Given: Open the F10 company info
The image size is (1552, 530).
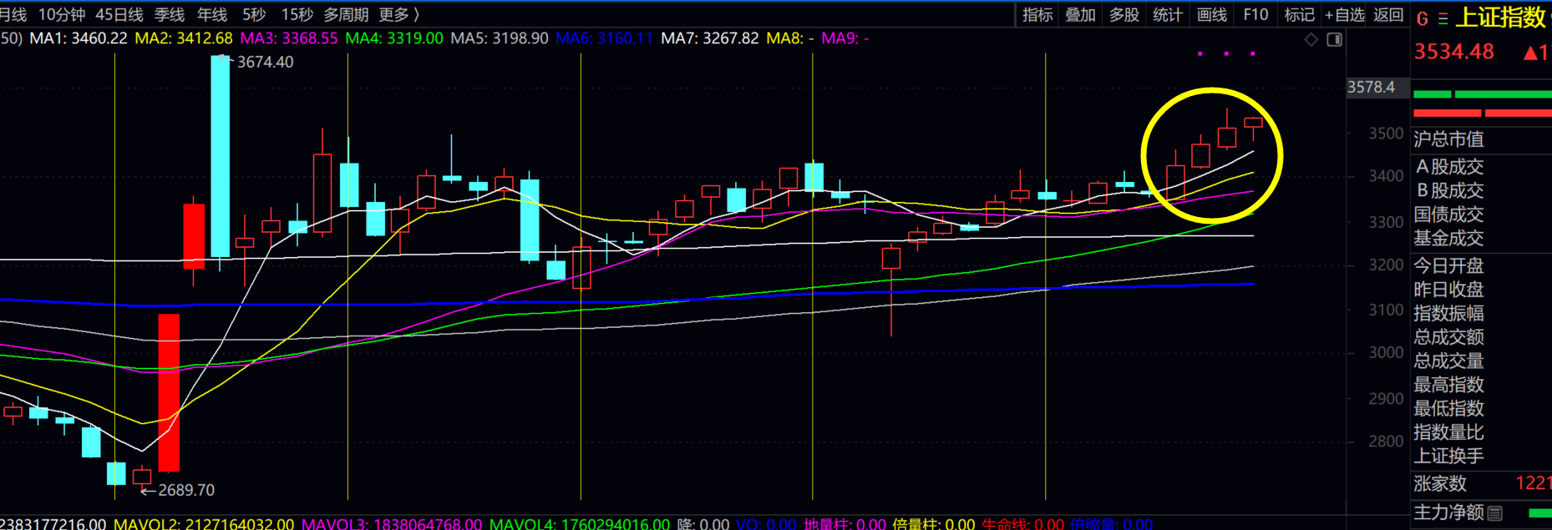Looking at the screenshot, I should (1255, 14).
